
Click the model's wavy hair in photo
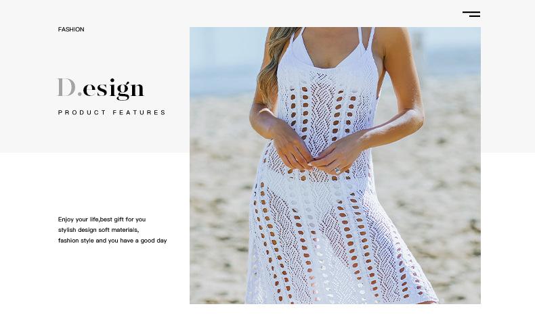coord(273,65)
